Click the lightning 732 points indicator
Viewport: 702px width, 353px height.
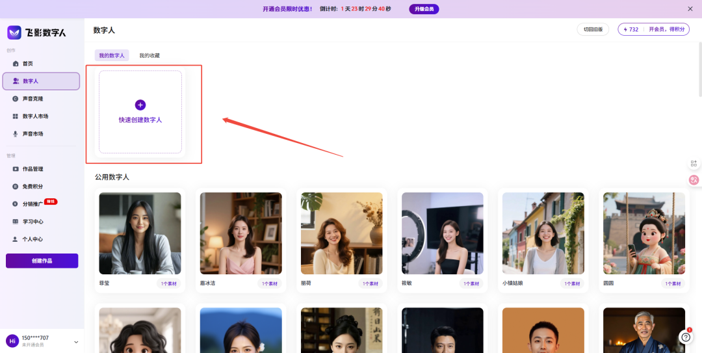pyautogui.click(x=630, y=29)
